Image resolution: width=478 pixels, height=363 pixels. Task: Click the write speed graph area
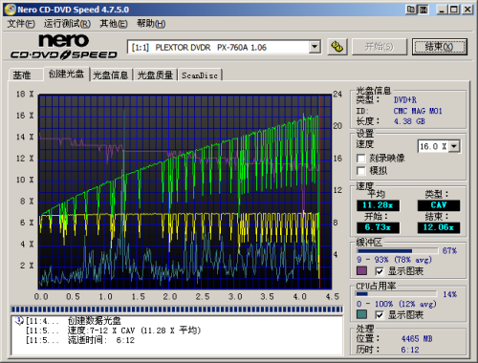[185, 192]
